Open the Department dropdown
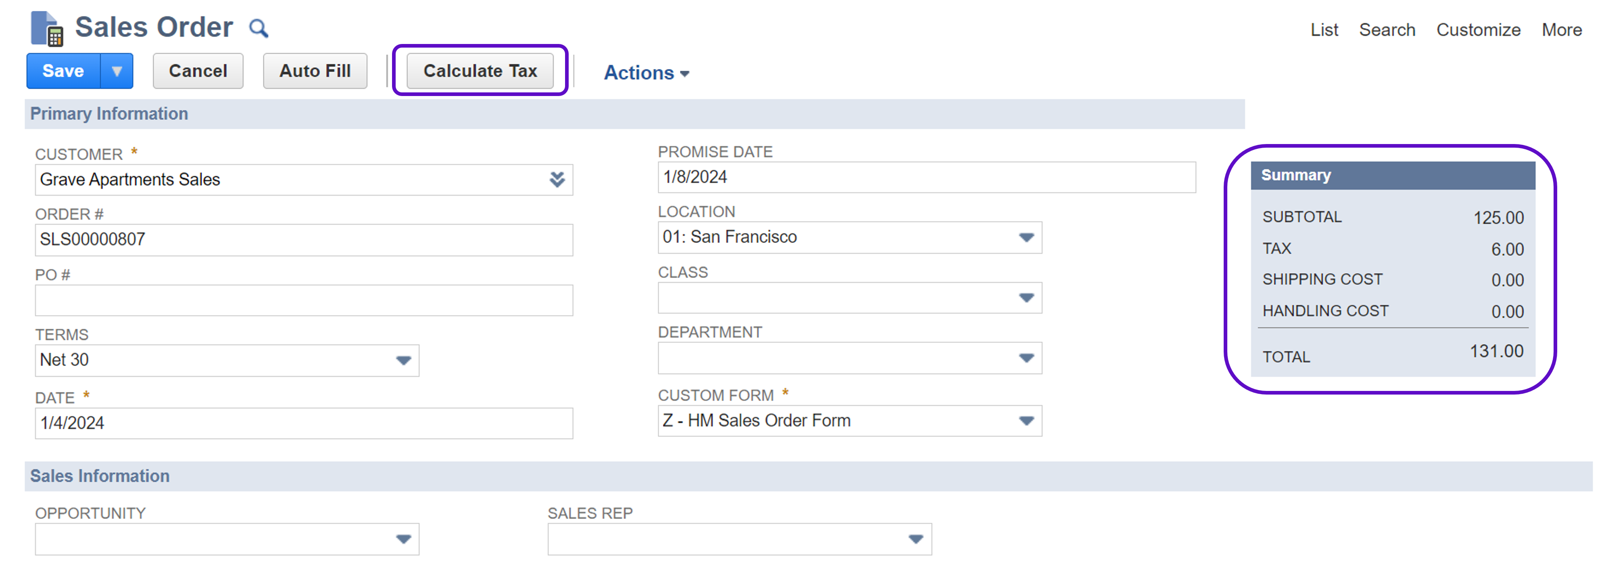The width and height of the screenshot is (1604, 564). (1026, 358)
